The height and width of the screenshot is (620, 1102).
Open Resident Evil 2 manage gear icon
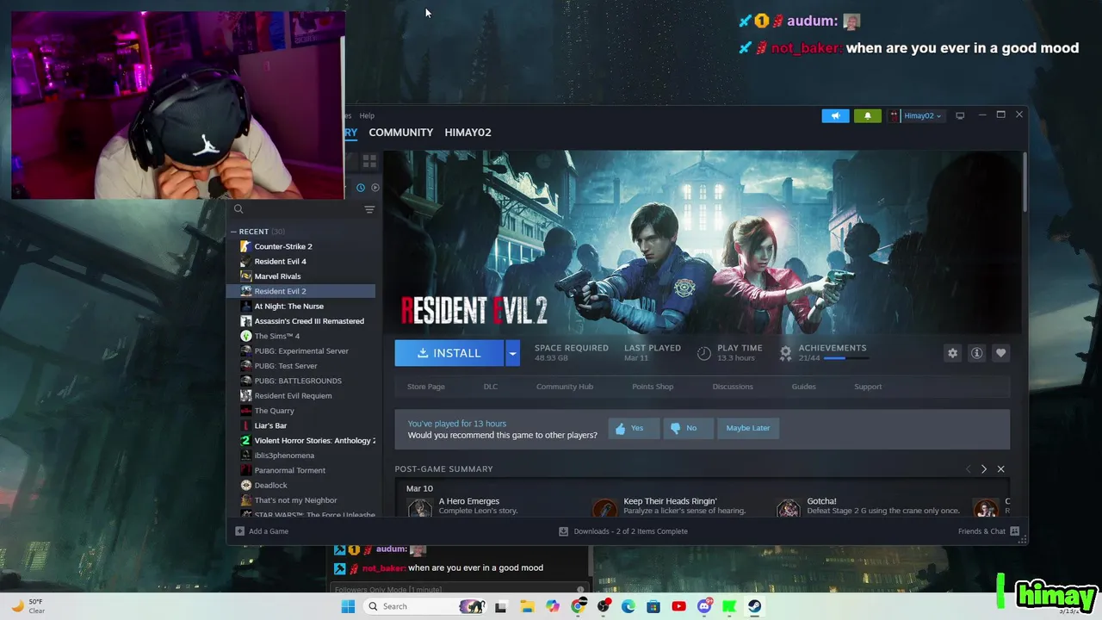tap(952, 353)
